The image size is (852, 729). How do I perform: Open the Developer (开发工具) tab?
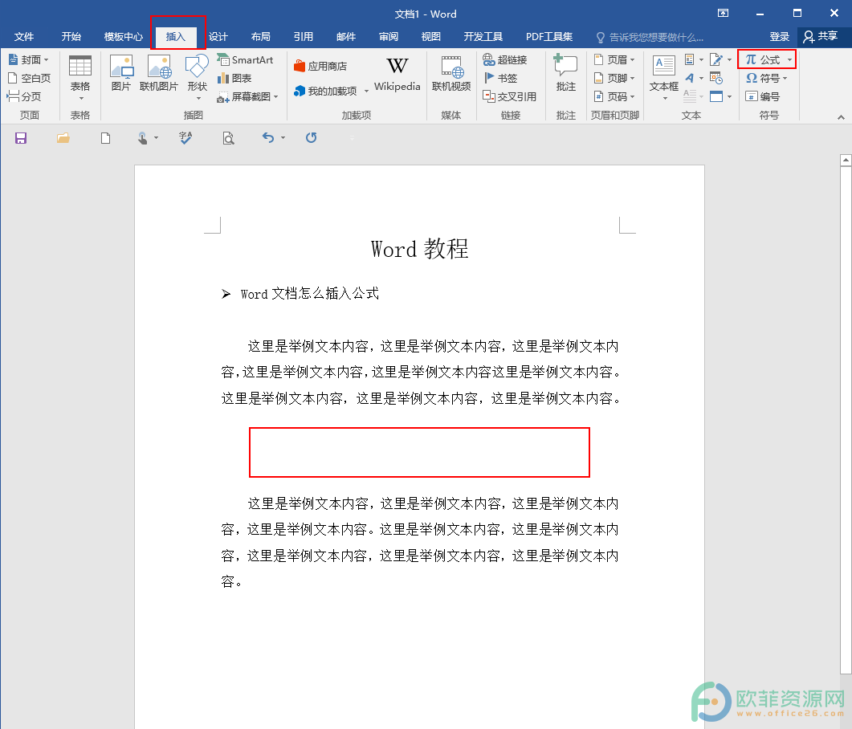[x=483, y=37]
